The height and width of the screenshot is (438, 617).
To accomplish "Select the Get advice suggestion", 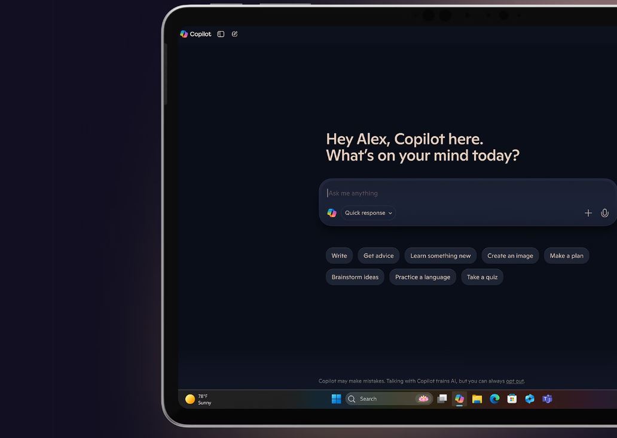I will pyautogui.click(x=378, y=256).
